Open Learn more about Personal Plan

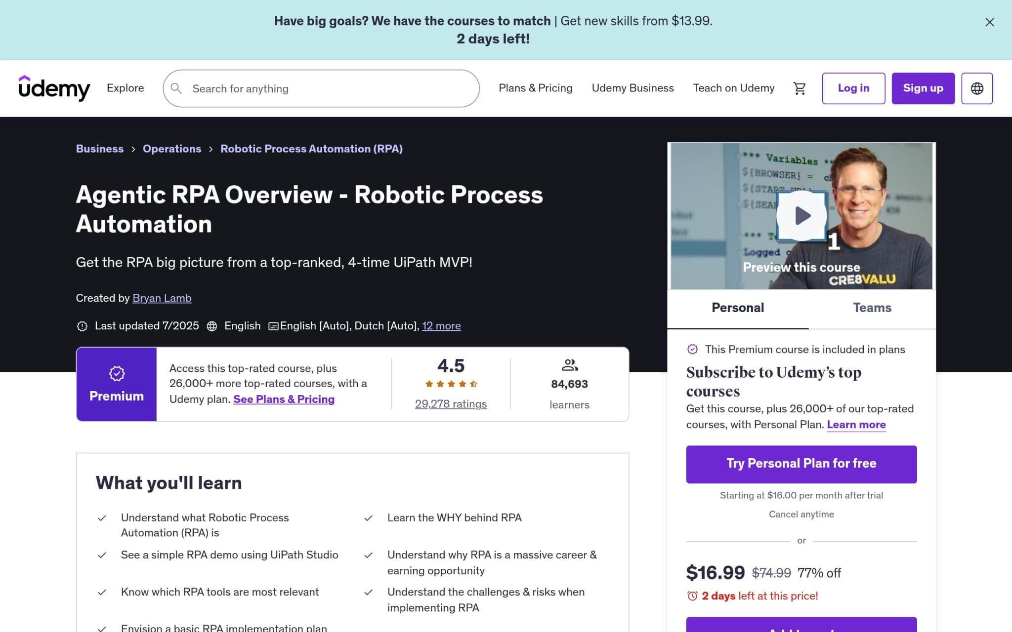856,425
